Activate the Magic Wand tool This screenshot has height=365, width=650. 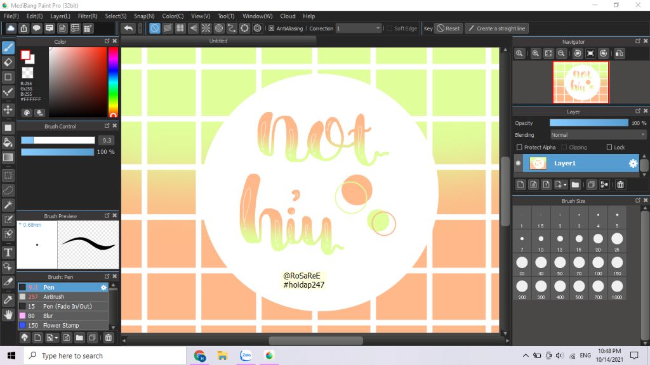tap(8, 205)
